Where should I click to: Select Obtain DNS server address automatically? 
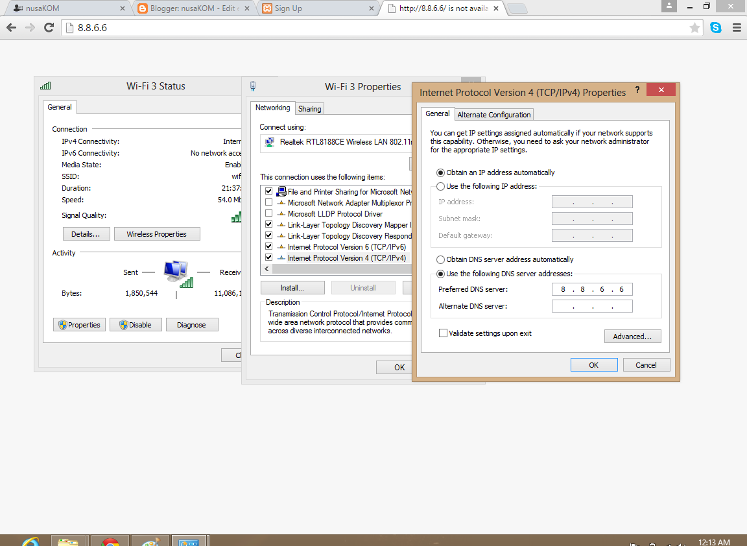click(x=441, y=259)
